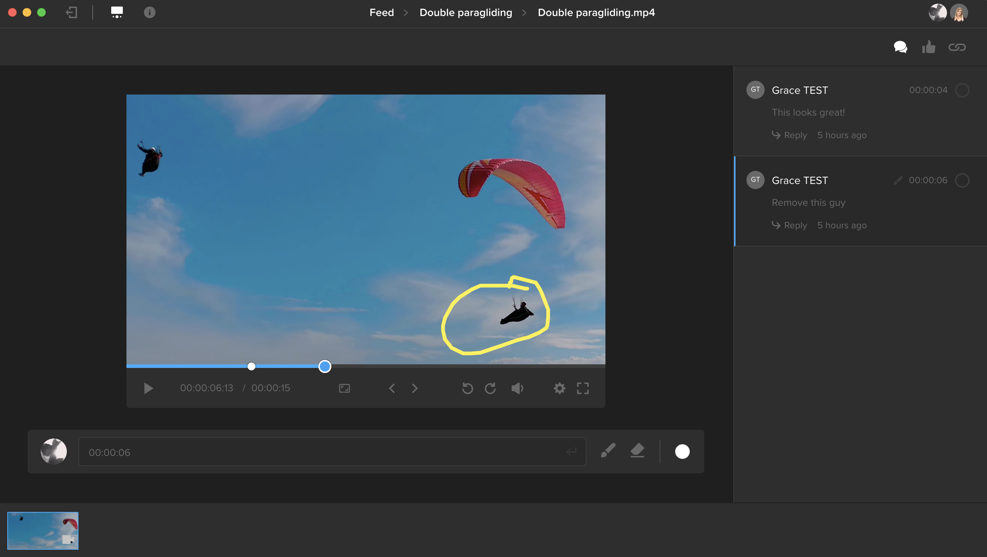987x557 pixels.
Task: Go to the next frame arrow
Action: (x=415, y=388)
